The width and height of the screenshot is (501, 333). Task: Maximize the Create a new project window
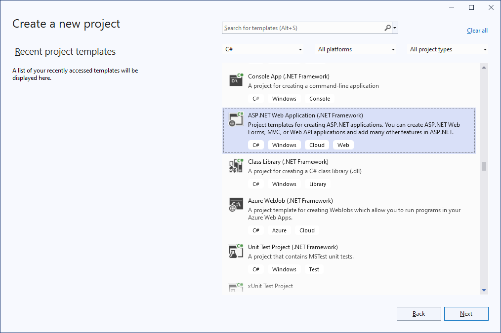coord(471,7)
